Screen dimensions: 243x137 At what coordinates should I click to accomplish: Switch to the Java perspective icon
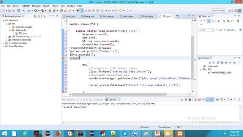coord(240,11)
